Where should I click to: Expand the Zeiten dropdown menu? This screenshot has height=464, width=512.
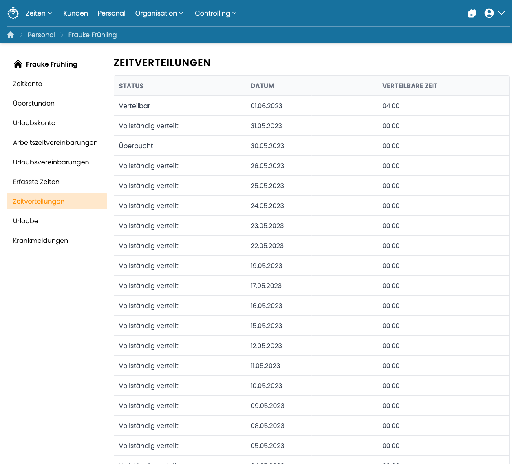39,13
